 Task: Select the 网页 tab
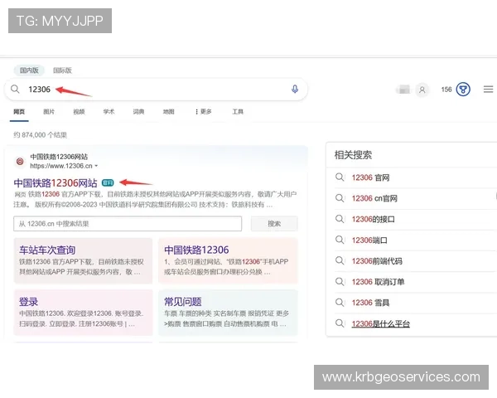coord(19,111)
